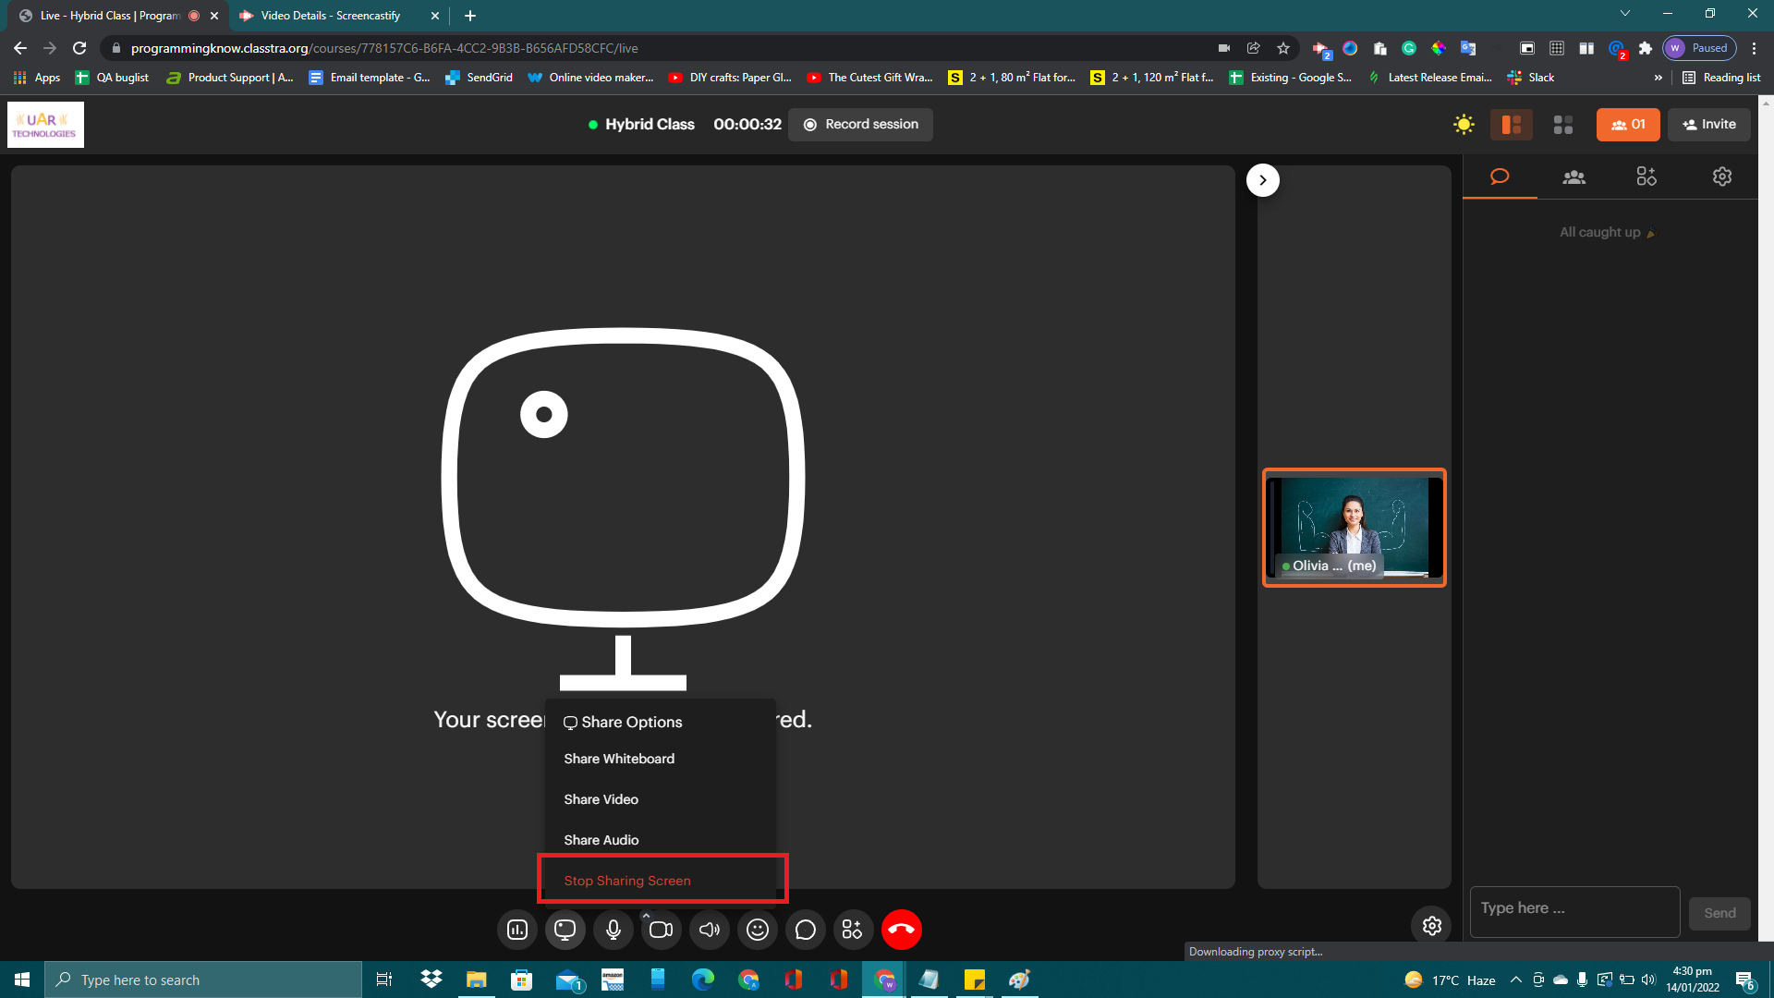The height and width of the screenshot is (998, 1774).
Task: Mute the microphone
Action: [614, 930]
